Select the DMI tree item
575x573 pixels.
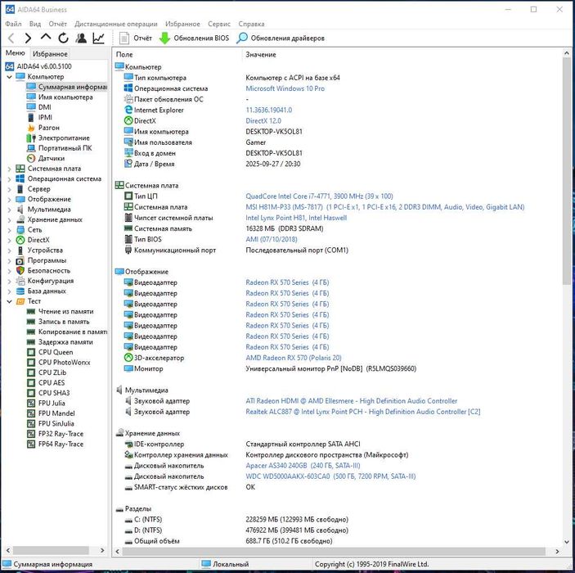pyautogui.click(x=45, y=107)
